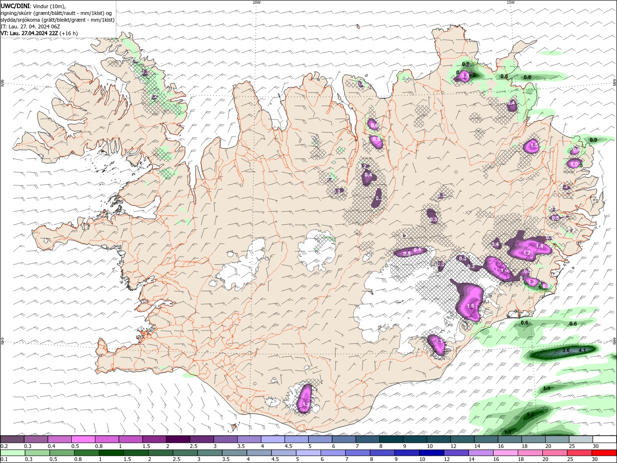Image resolution: width=617 pixels, height=463 pixels.
Task: Click the bright red legend swatch labeled 30
Action: click(x=604, y=453)
